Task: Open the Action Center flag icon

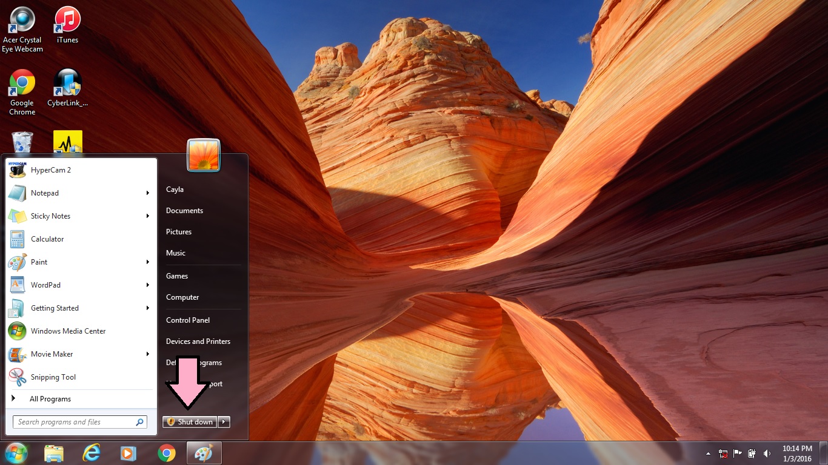Action: [x=738, y=453]
